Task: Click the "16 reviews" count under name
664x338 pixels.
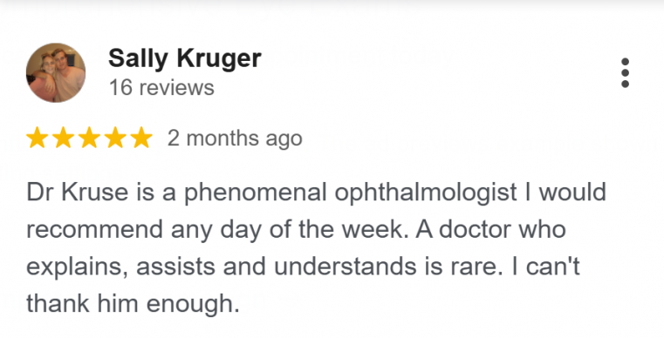Action: pos(161,88)
